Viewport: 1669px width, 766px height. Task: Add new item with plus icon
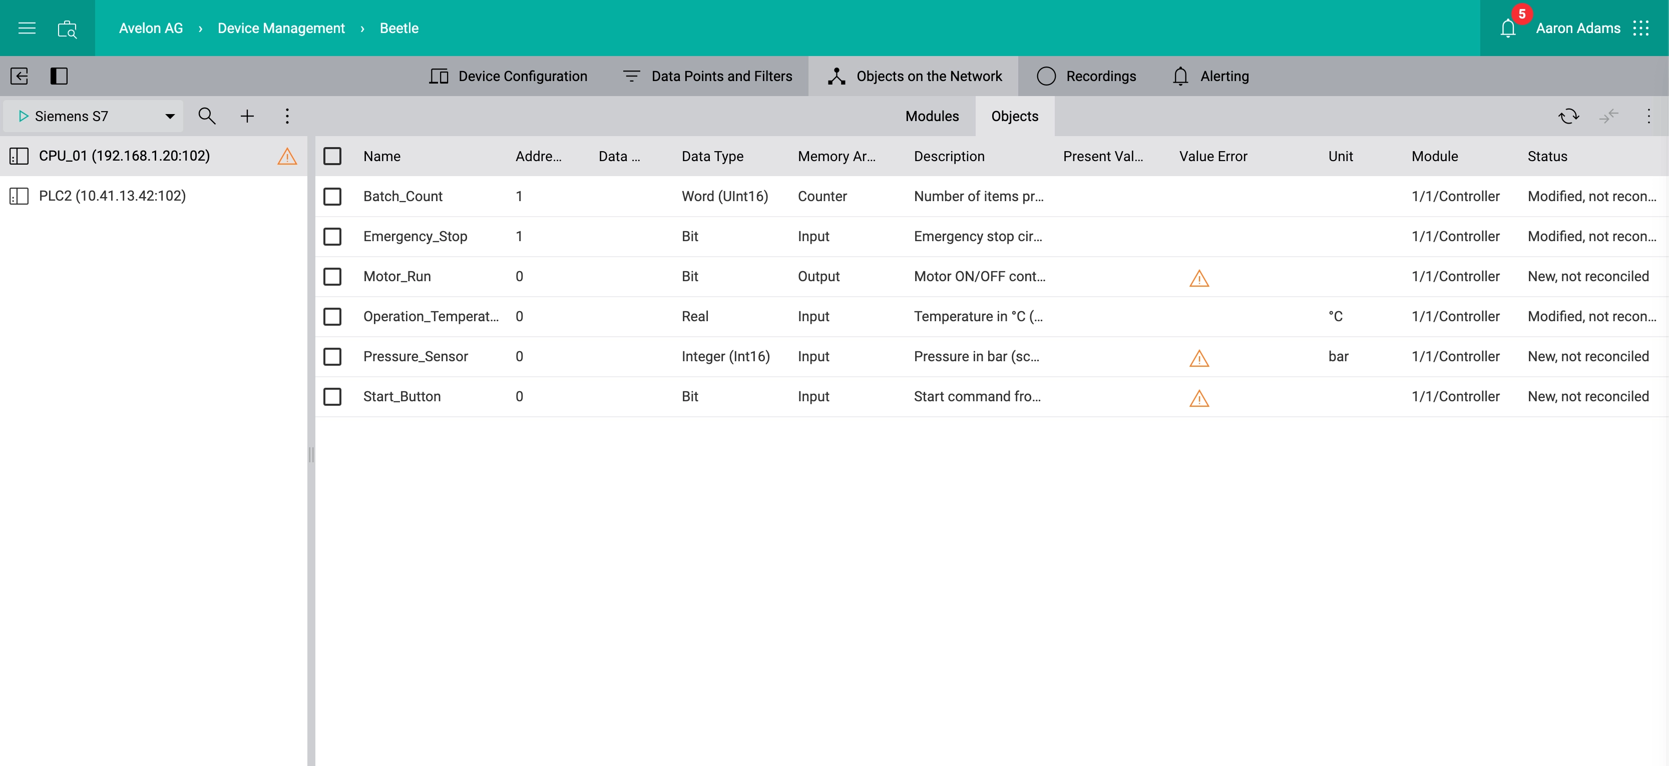[x=247, y=116]
